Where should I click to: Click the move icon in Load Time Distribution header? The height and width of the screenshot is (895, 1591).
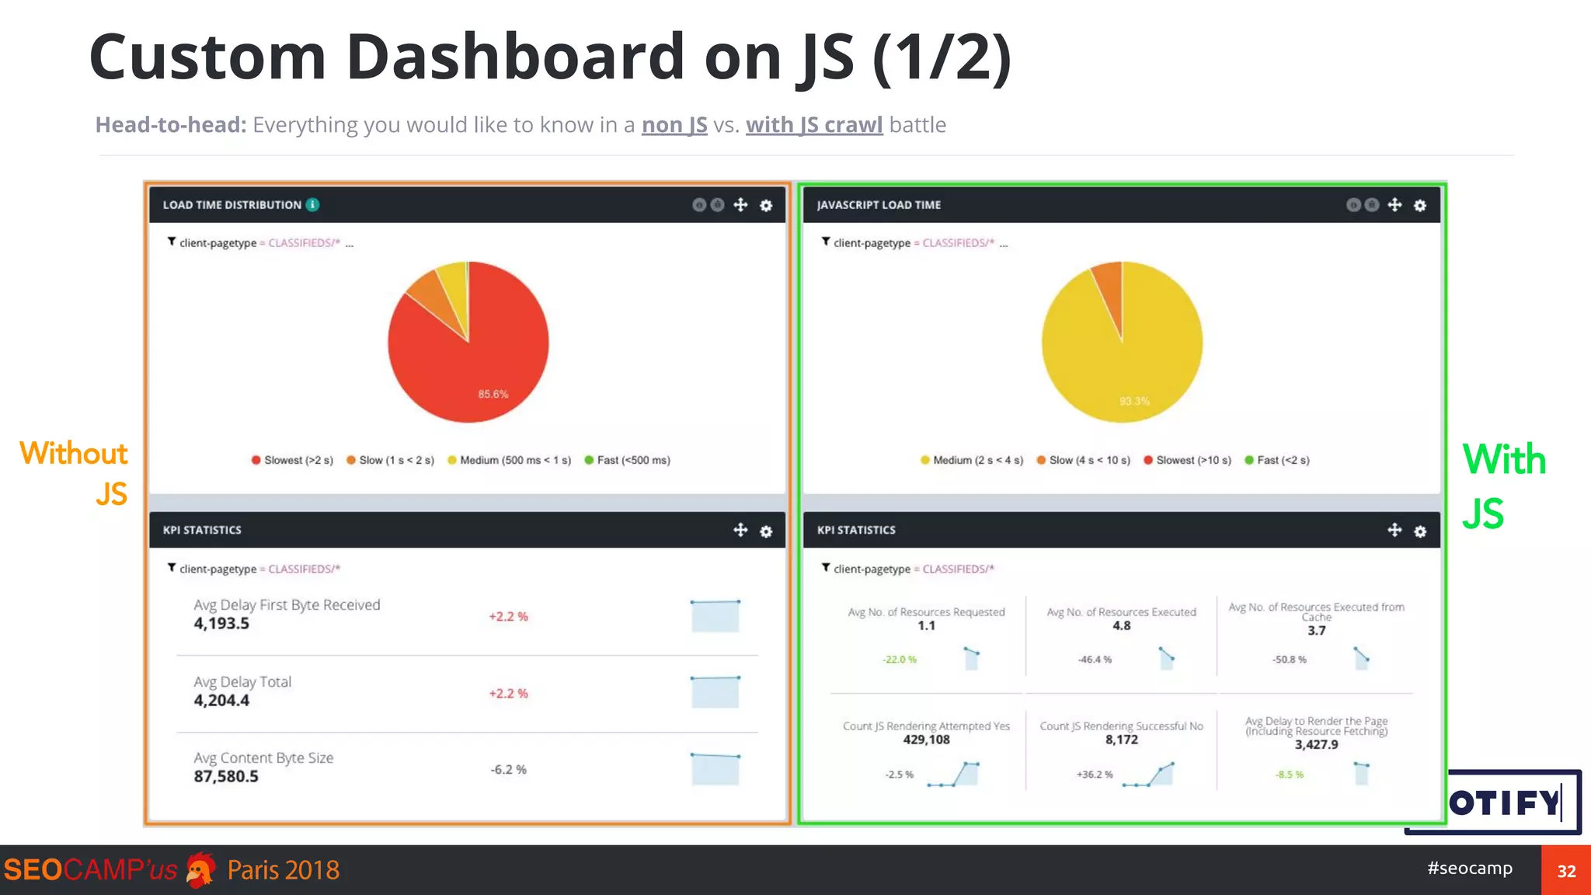(741, 205)
